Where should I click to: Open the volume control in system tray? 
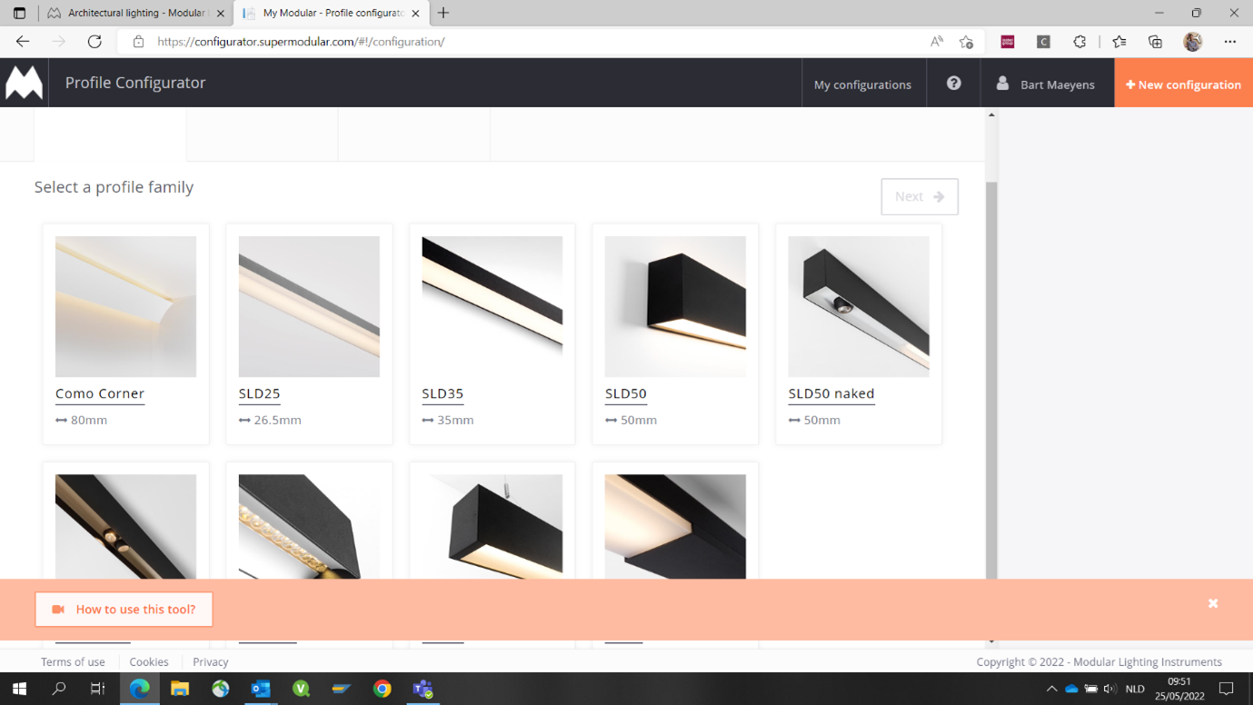tap(1110, 689)
